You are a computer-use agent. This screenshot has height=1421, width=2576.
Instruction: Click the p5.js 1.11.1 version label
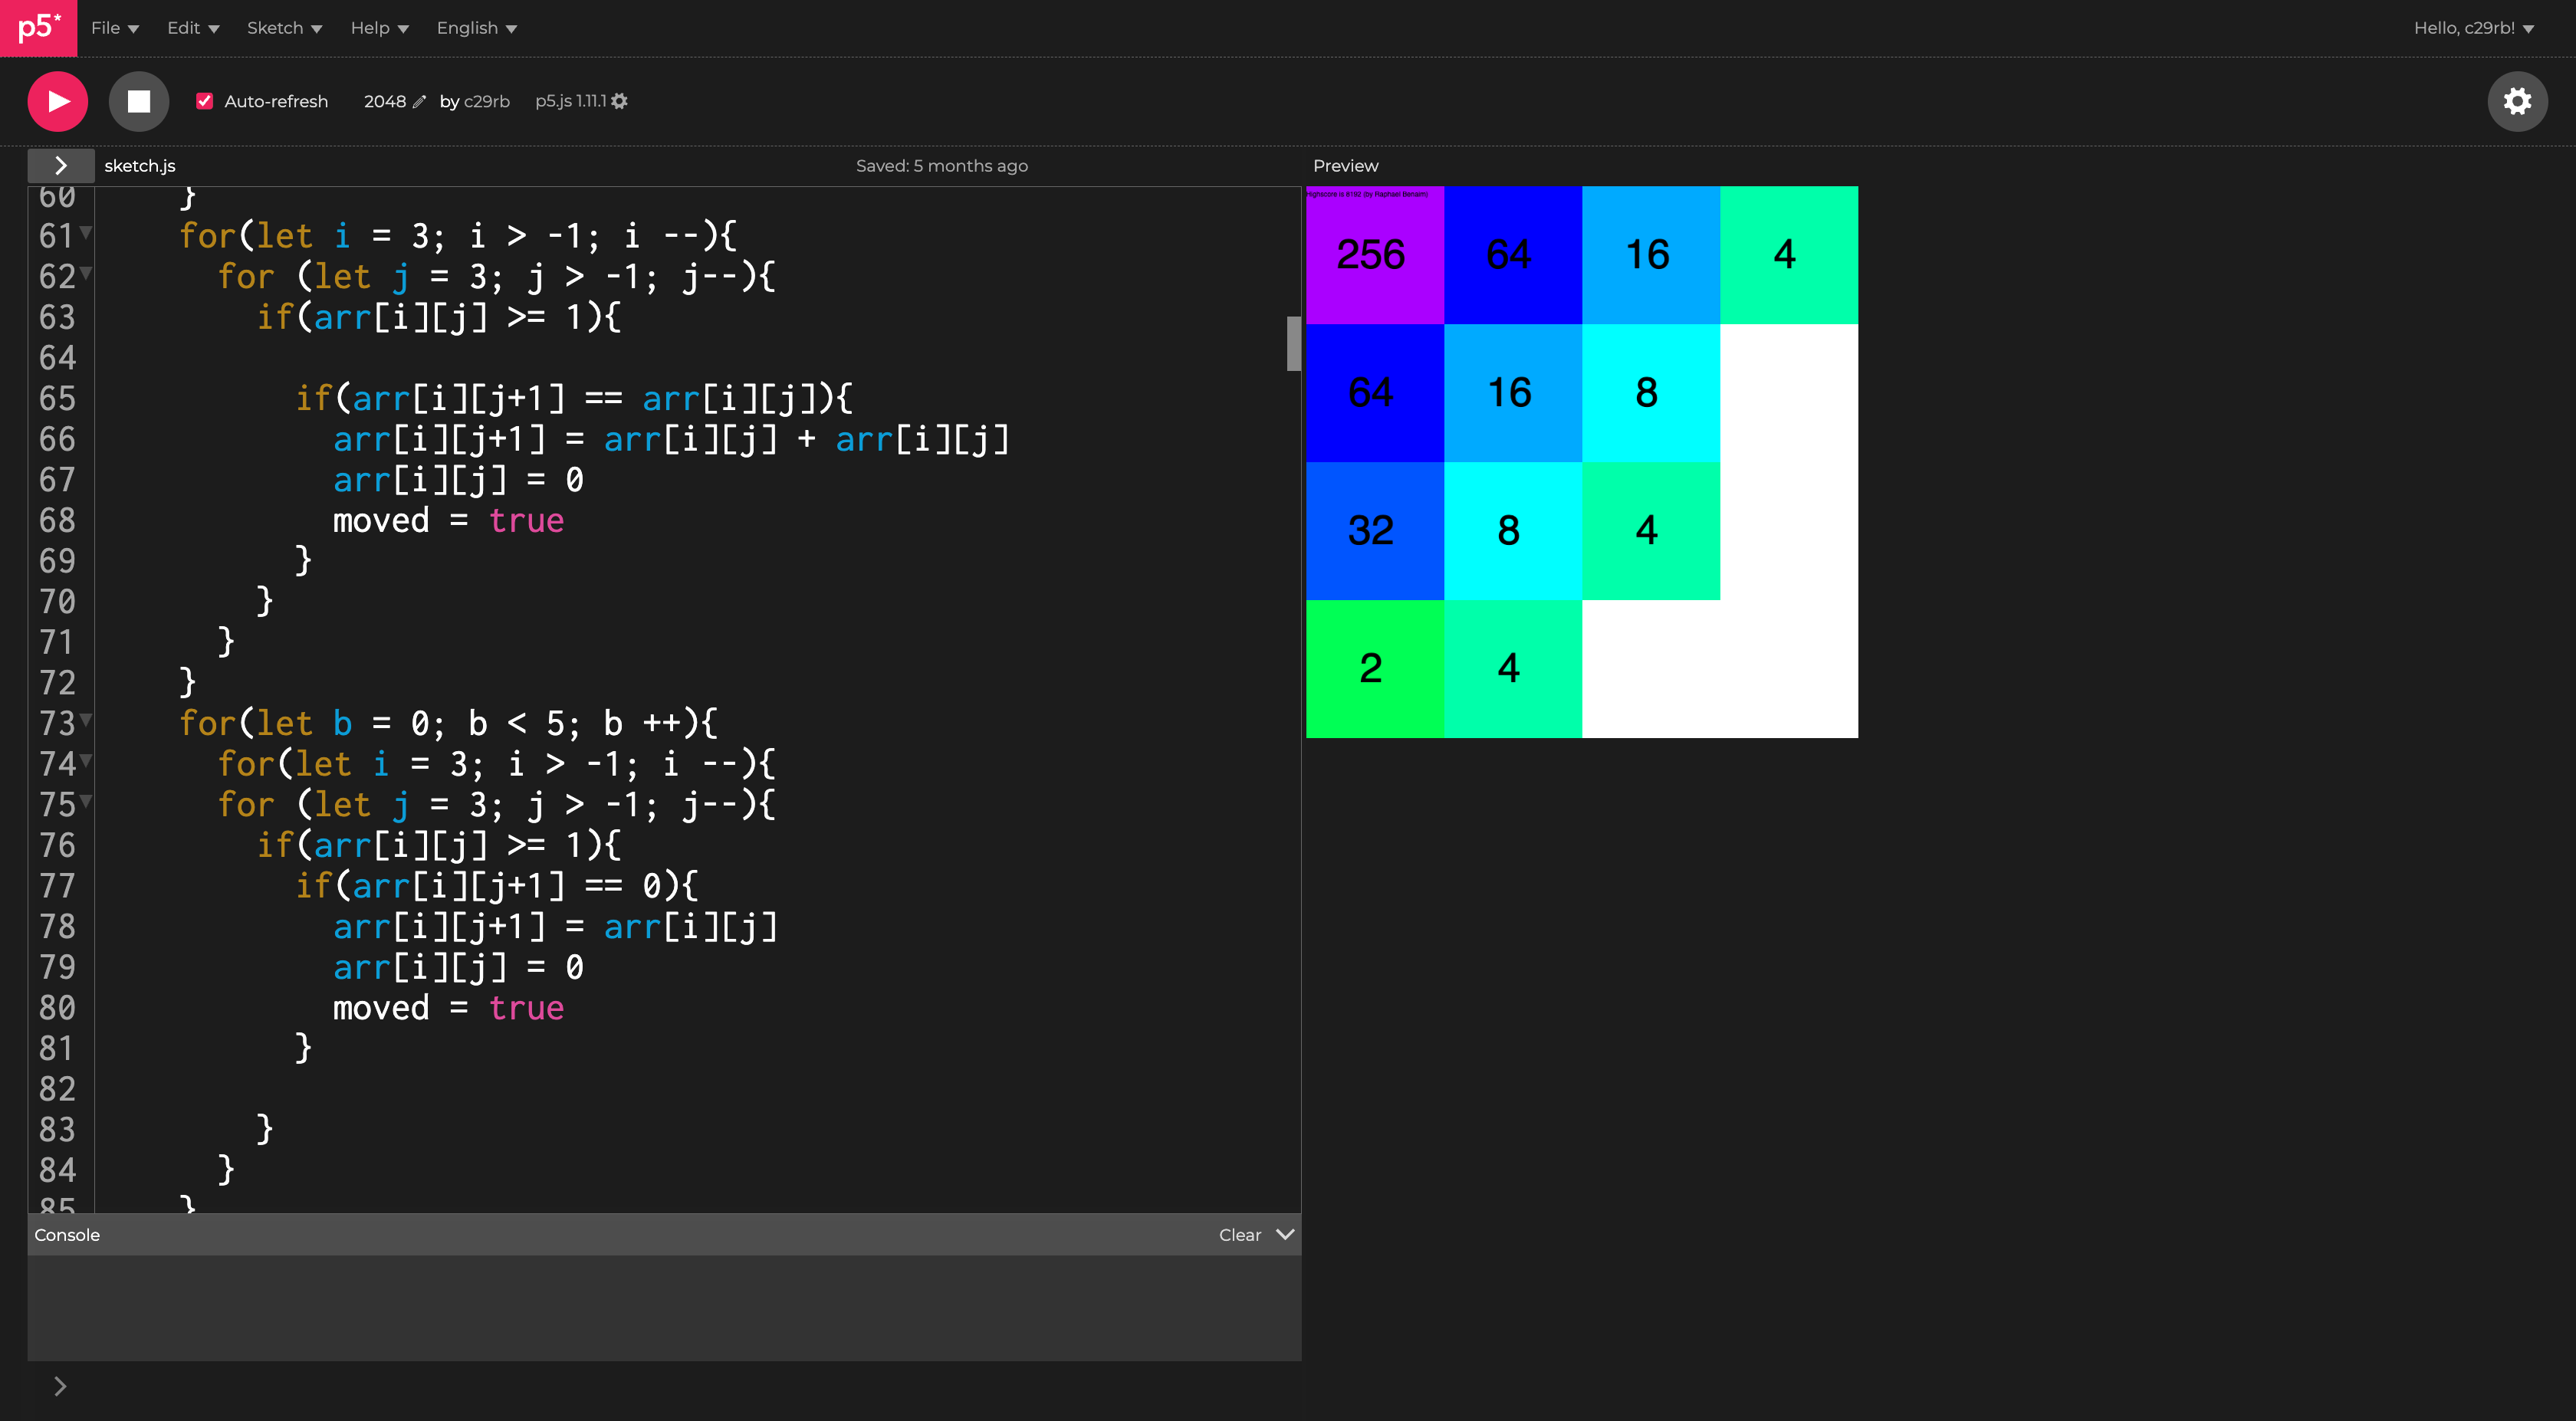pyautogui.click(x=571, y=101)
